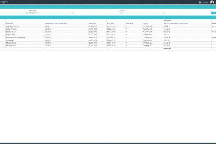
Task: Click Markus Klein in the 350,00 € row
Action: pyautogui.click(x=11, y=46)
